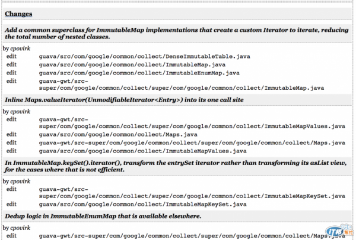Click author cpovirk under Inline Maps.valueIterator commit
Screen dimensions: 356x240
pyautogui.click(x=20, y=112)
